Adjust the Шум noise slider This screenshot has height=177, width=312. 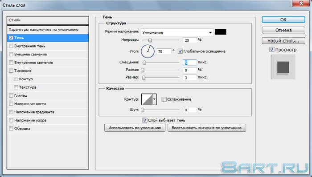(x=143, y=110)
